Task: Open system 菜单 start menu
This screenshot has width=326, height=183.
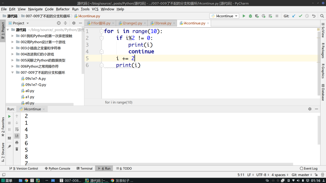Action: click(7, 180)
